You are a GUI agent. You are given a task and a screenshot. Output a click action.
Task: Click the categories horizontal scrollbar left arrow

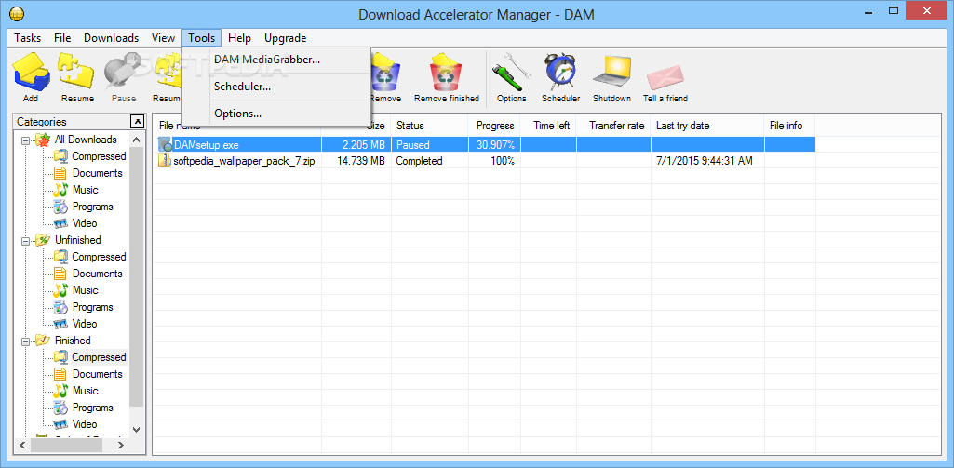(22, 445)
